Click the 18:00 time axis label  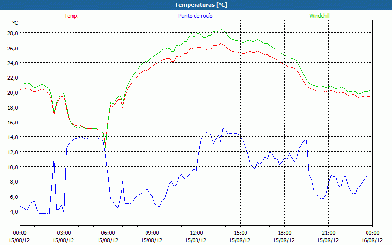[x=284, y=233]
